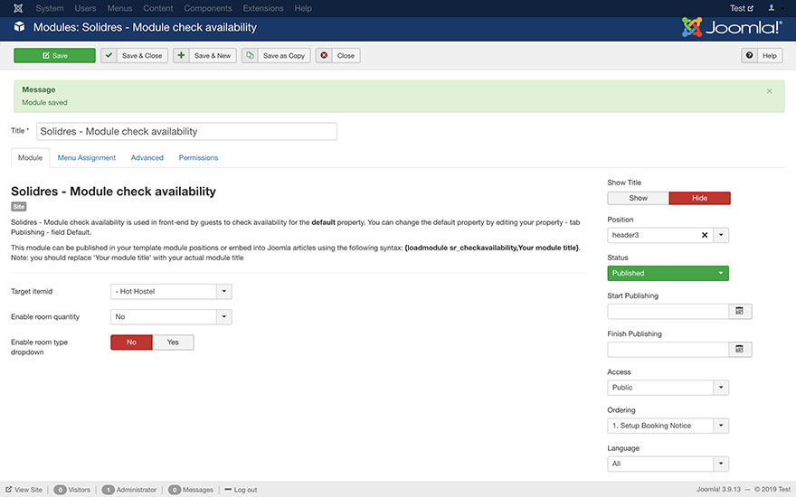Click the Joomla icon in top menu bar

pos(18,8)
